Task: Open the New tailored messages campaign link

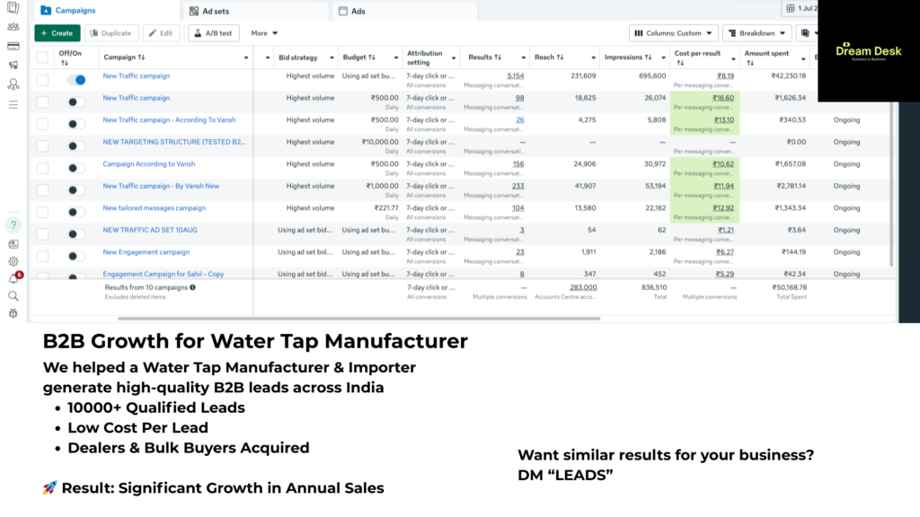Action: click(x=154, y=207)
